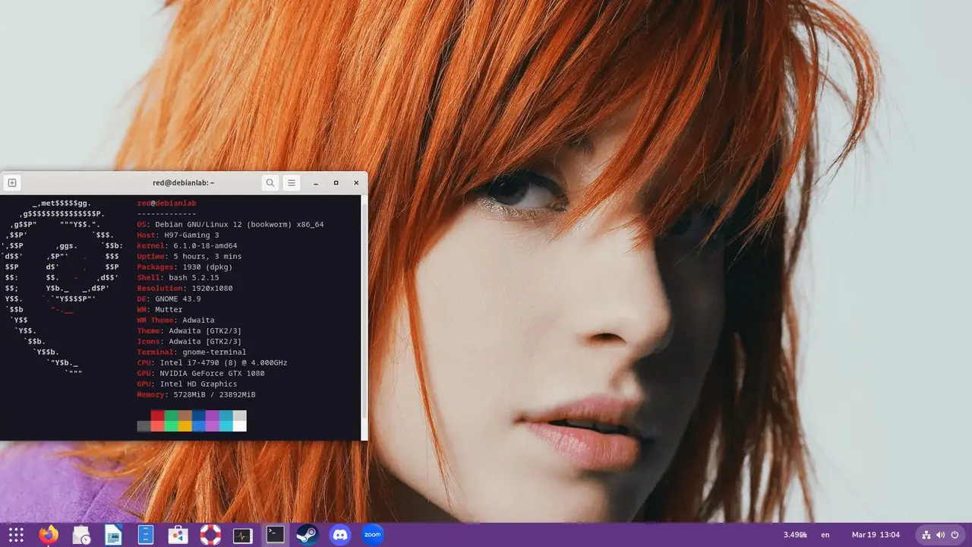Launch Firefox from the dock
This screenshot has height=547, width=972.
coord(49,535)
